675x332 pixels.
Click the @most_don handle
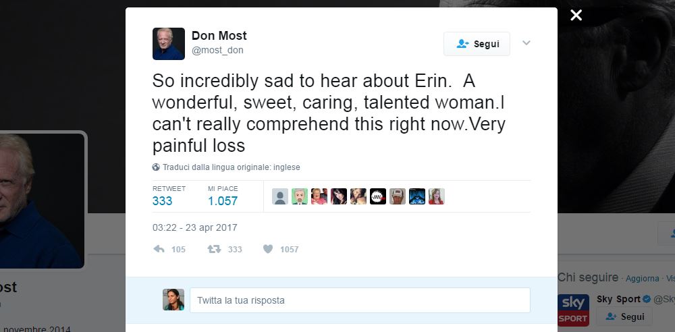tap(217, 51)
